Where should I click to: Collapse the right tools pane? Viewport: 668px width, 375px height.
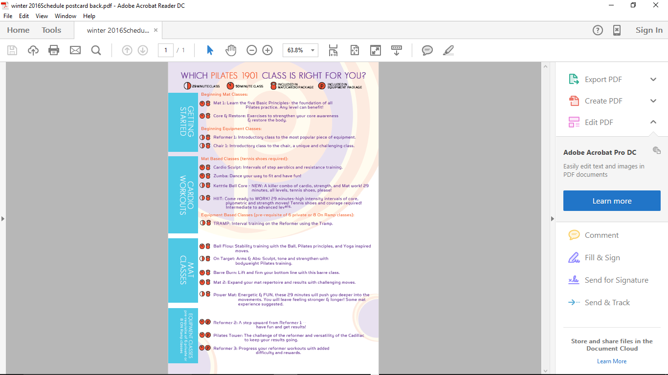click(553, 218)
